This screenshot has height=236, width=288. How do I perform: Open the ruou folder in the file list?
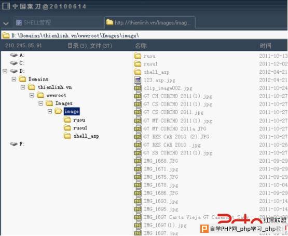(x=149, y=56)
